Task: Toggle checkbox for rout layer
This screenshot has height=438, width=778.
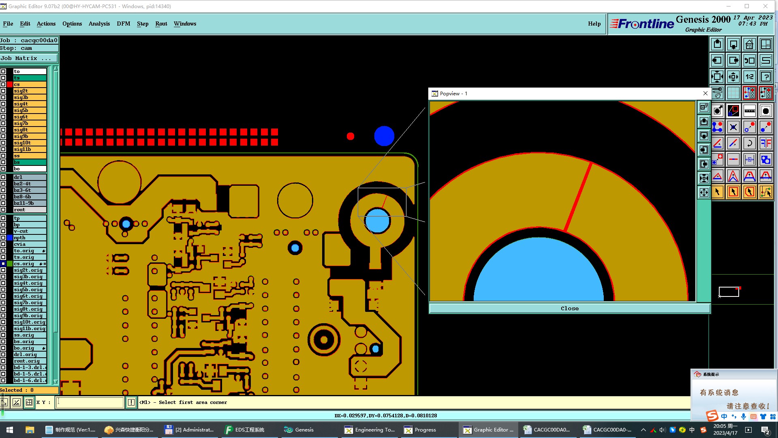Action: (x=3, y=210)
